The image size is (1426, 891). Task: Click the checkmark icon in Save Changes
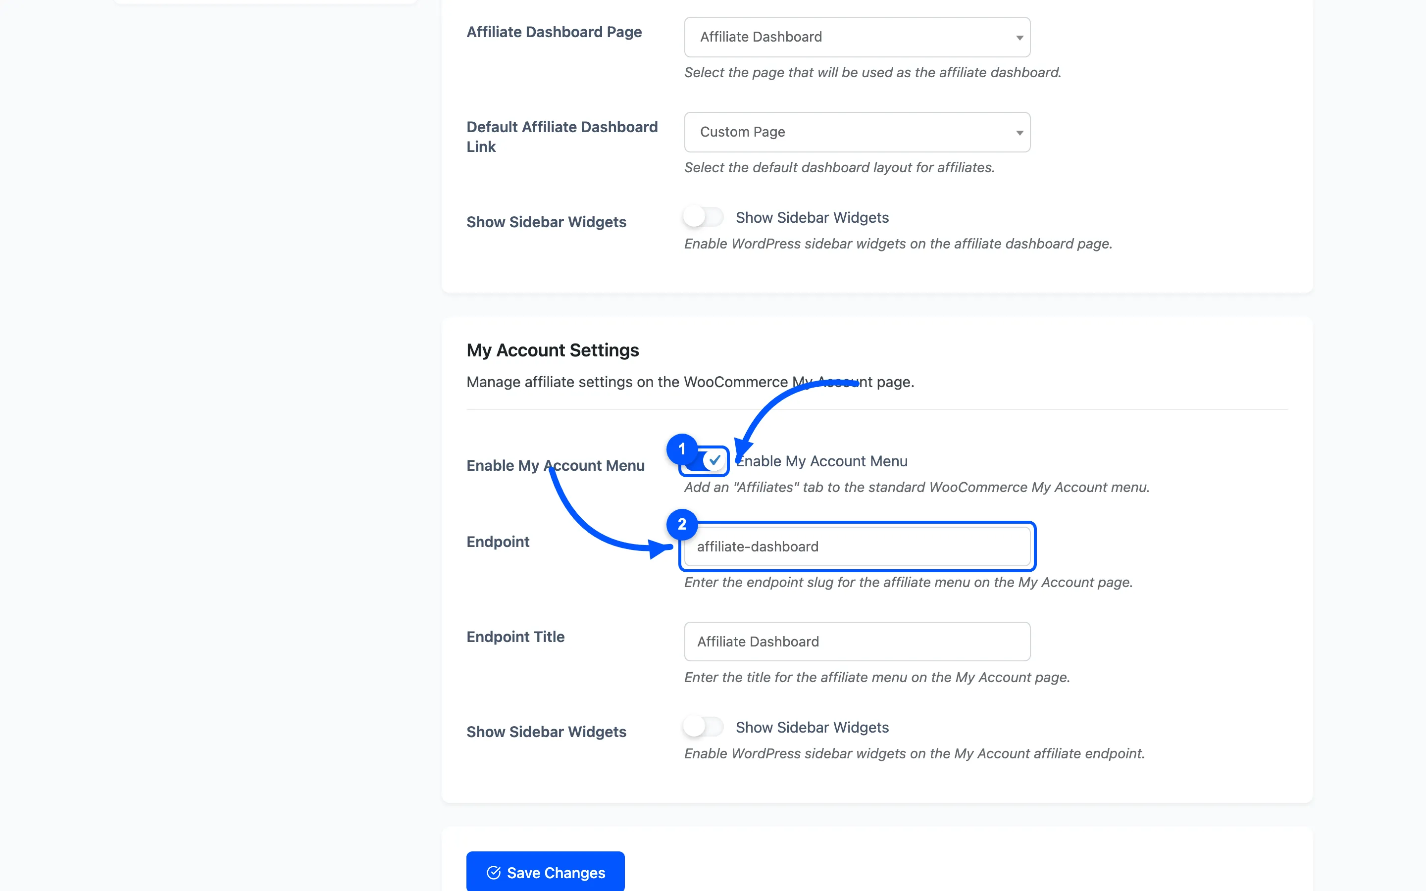pyautogui.click(x=493, y=873)
